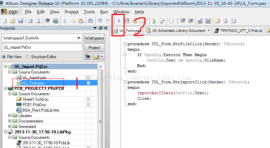This screenshot has width=270, height=148.
Task: Find text with the binoculars icon
Action: point(90,21)
